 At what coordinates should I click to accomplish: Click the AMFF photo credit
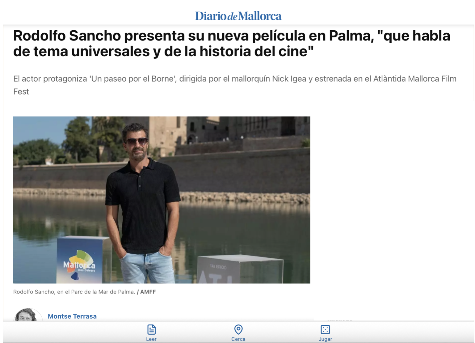tap(148, 292)
